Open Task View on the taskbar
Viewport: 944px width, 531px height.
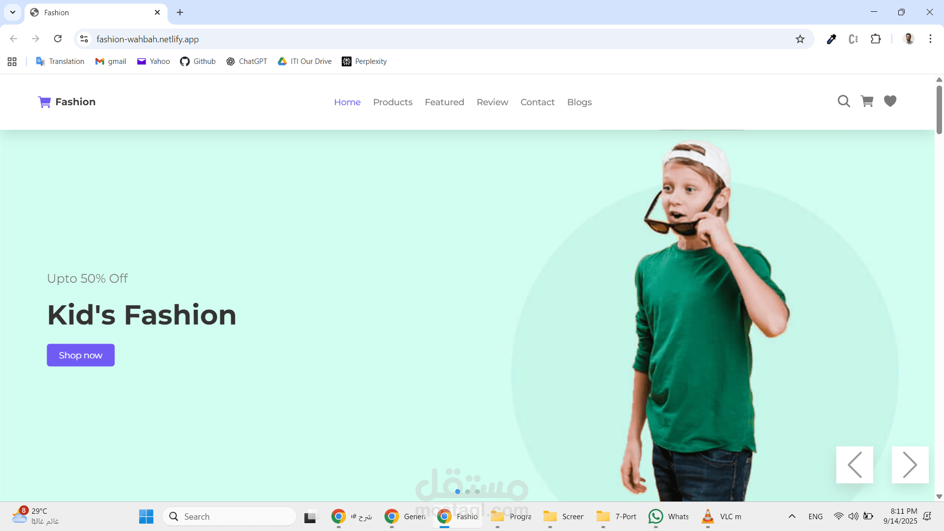[x=310, y=517]
